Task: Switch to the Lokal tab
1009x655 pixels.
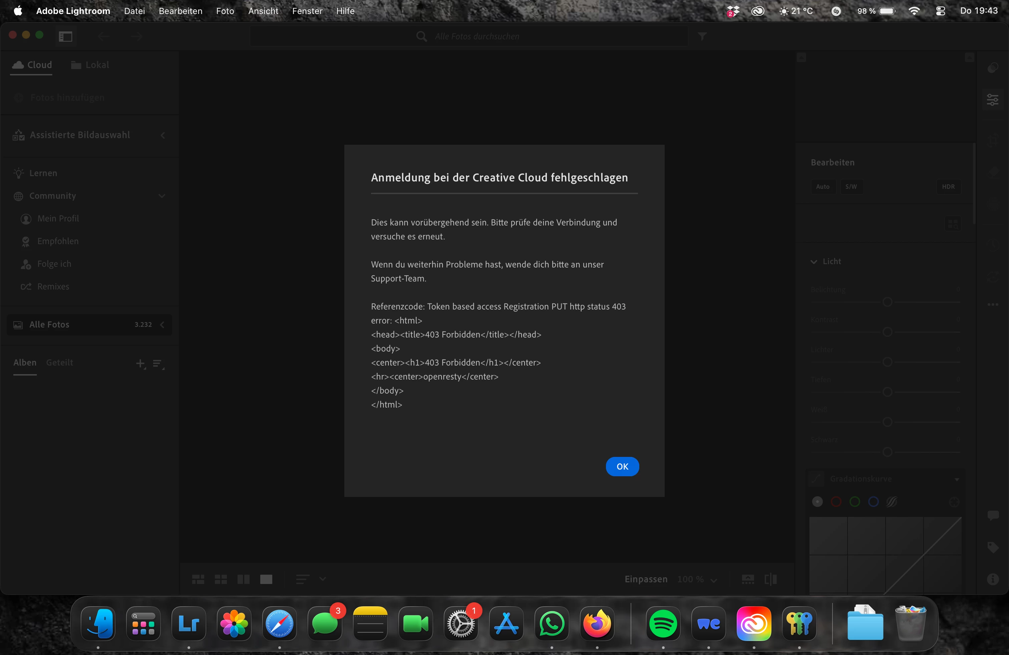Action: pyautogui.click(x=90, y=65)
